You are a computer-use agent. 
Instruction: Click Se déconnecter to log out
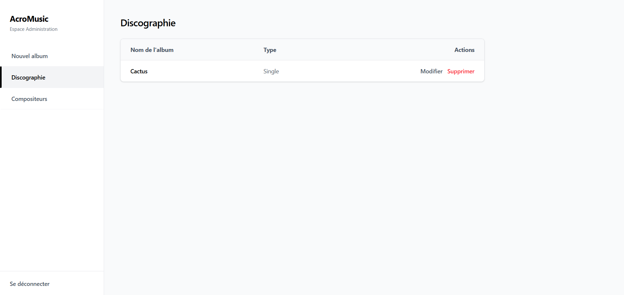[x=30, y=284]
